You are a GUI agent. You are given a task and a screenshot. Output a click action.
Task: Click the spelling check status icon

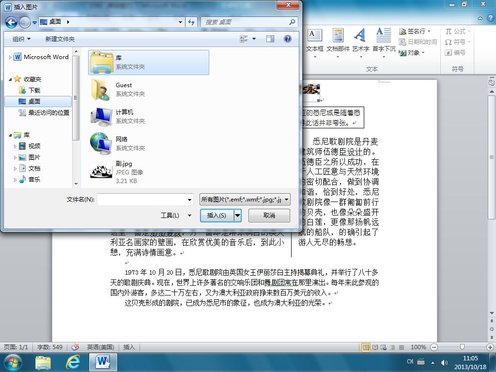(x=75, y=347)
